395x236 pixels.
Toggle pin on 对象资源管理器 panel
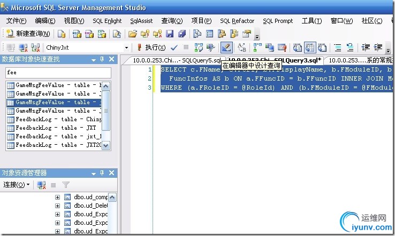102,173
